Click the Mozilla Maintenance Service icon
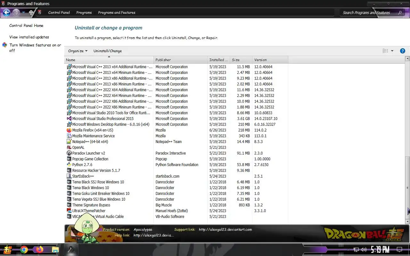Viewport: 410px width, 256px height. pyautogui.click(x=69, y=136)
